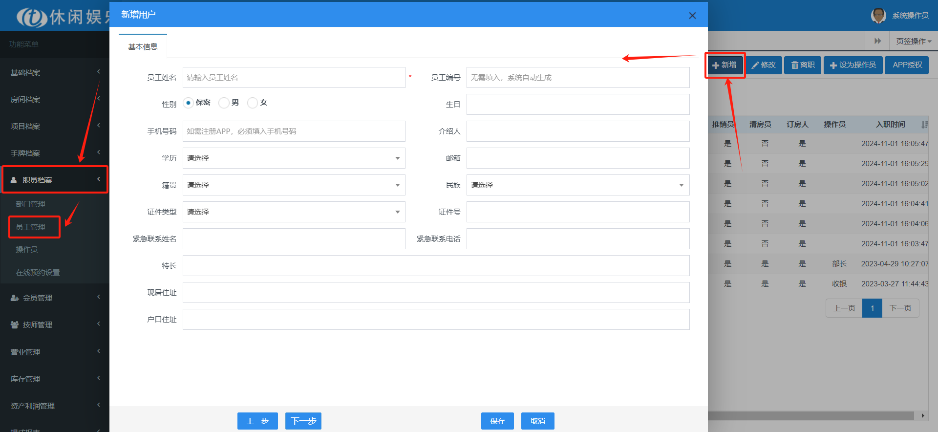Switch to the 基本信息 tab
The image size is (938, 432).
(143, 47)
